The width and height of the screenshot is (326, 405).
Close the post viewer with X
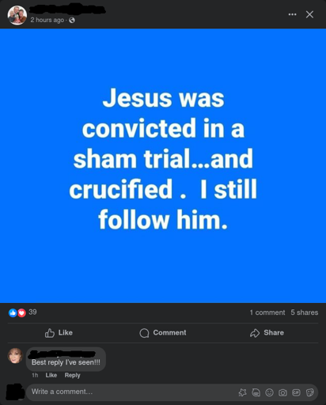309,14
